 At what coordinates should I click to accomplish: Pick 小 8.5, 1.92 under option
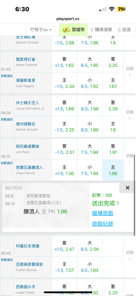click(89, 83)
